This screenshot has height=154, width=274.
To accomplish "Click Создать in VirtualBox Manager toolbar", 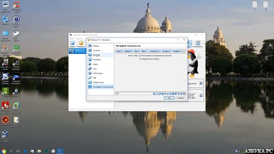I will pyautogui.click(x=72, y=44).
